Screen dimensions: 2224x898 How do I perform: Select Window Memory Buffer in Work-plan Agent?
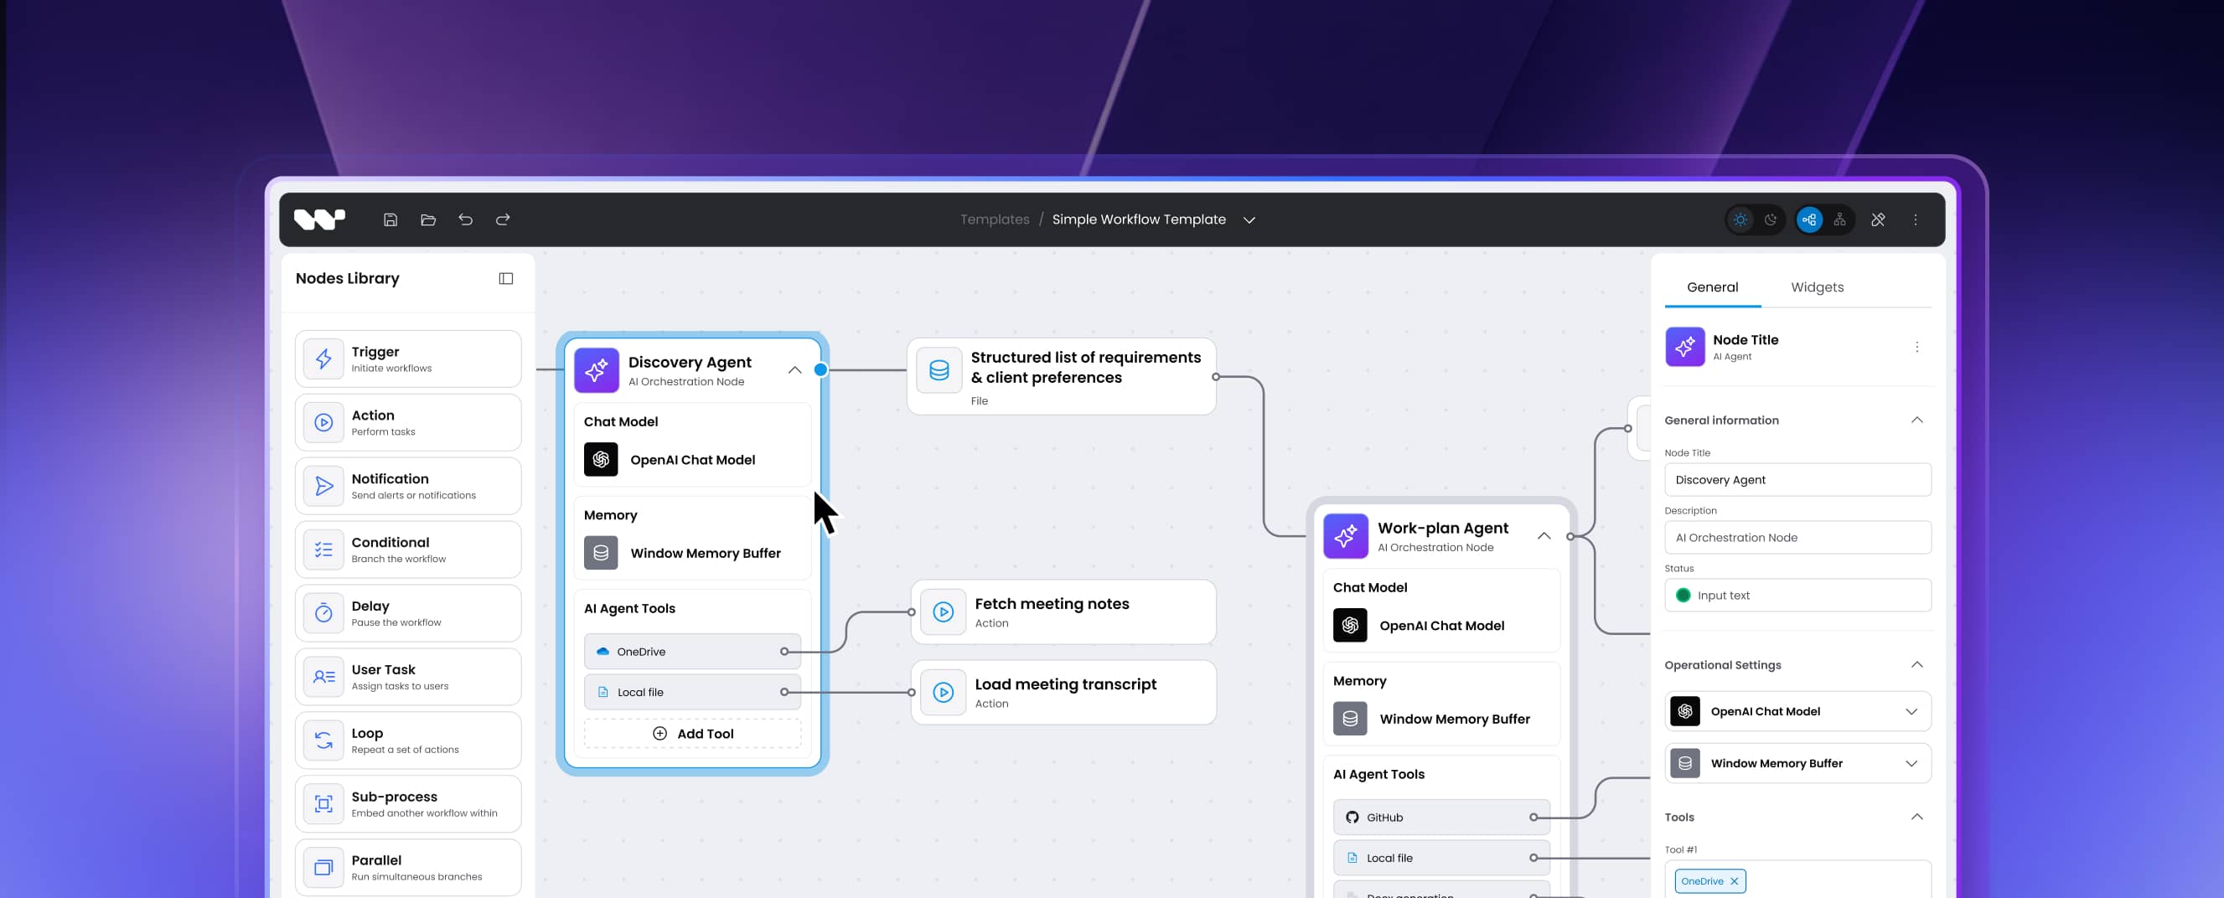click(1441, 719)
